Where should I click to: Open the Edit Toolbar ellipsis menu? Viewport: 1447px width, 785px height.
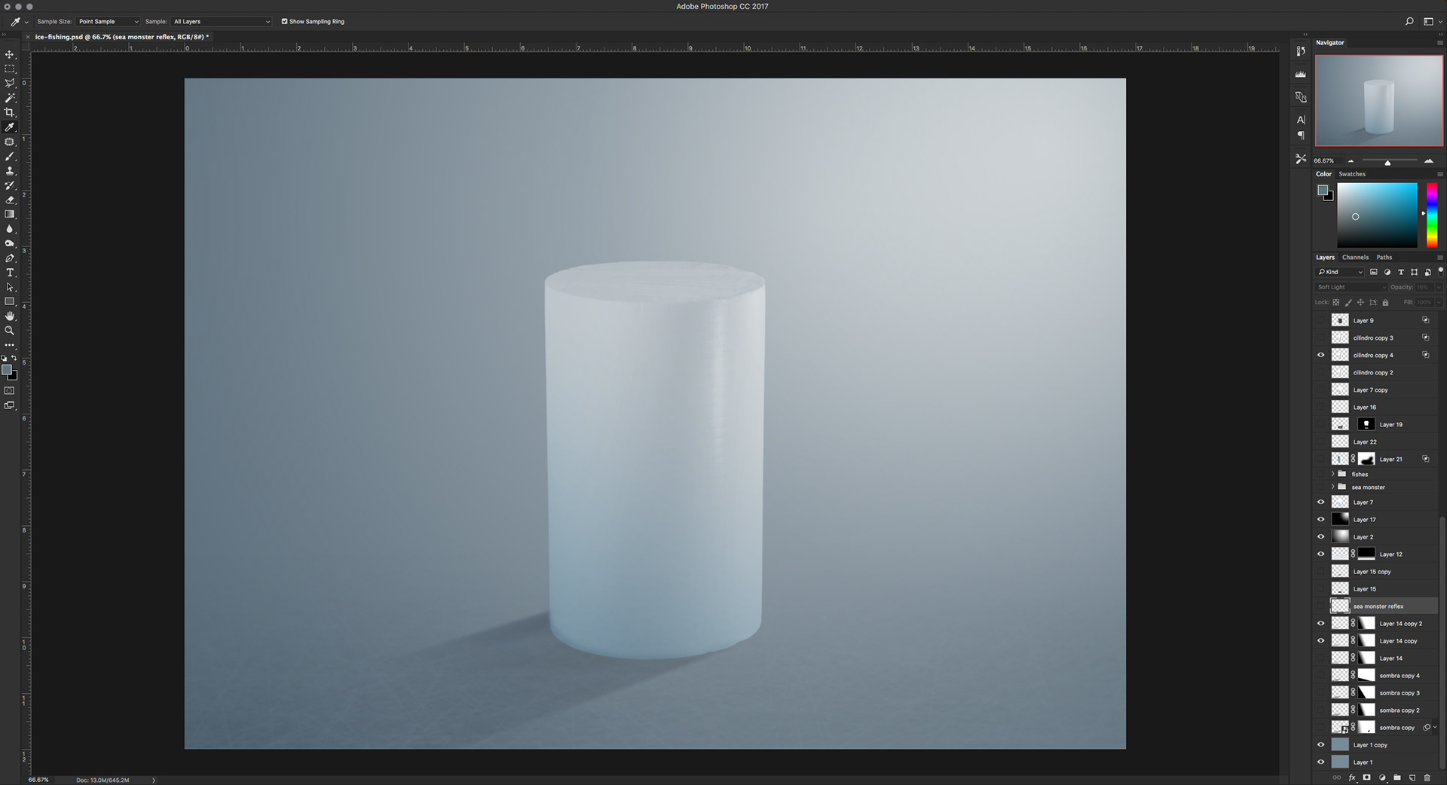10,345
